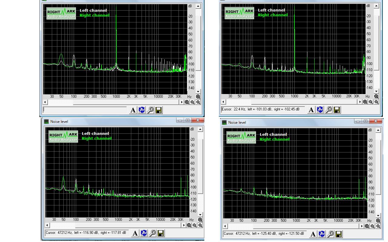Click dB scroll-down arrow in the 22.4 Hz cursor window
The width and height of the screenshot is (388, 242).
[376, 91]
